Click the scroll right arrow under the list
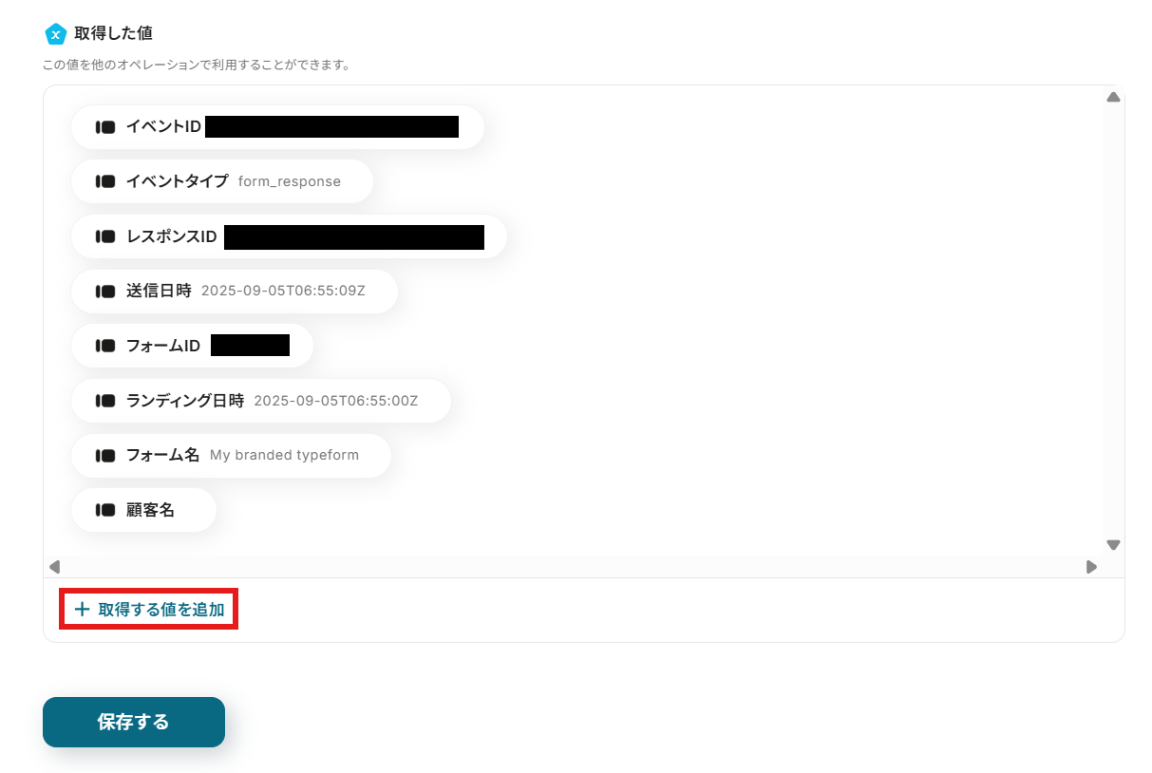The height and width of the screenshot is (773, 1152). (1091, 567)
